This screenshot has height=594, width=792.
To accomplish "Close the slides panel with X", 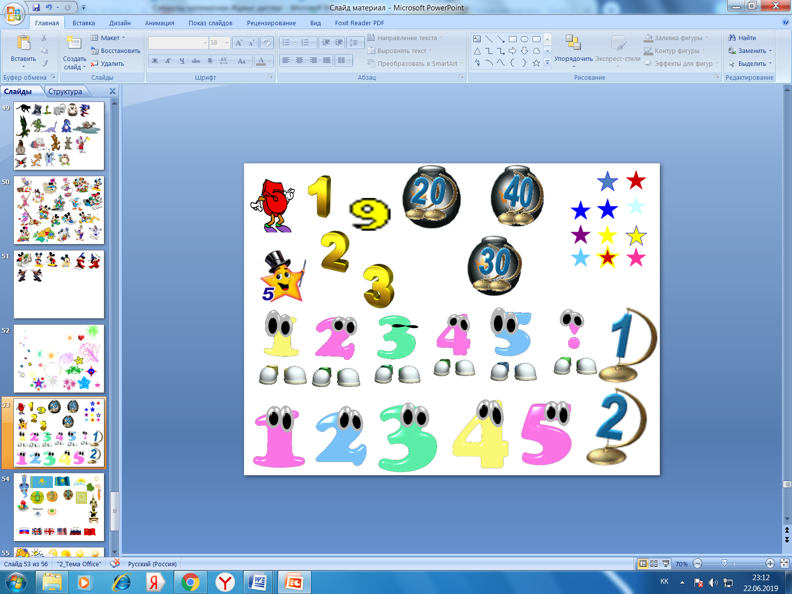I will [x=112, y=91].
